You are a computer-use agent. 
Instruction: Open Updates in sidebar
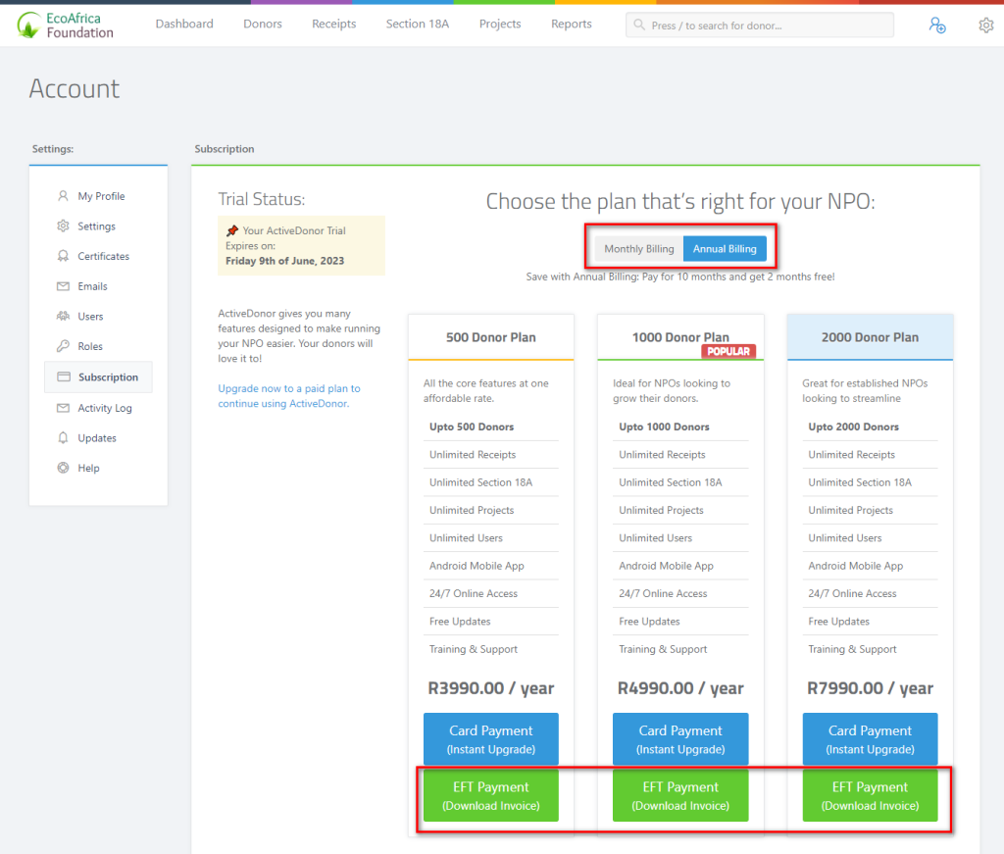point(99,438)
